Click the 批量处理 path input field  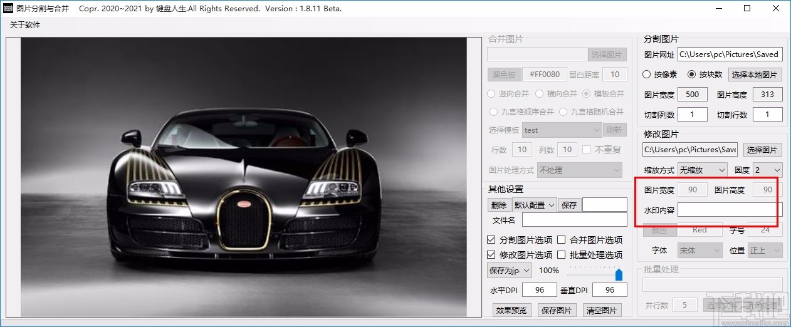[713, 285]
